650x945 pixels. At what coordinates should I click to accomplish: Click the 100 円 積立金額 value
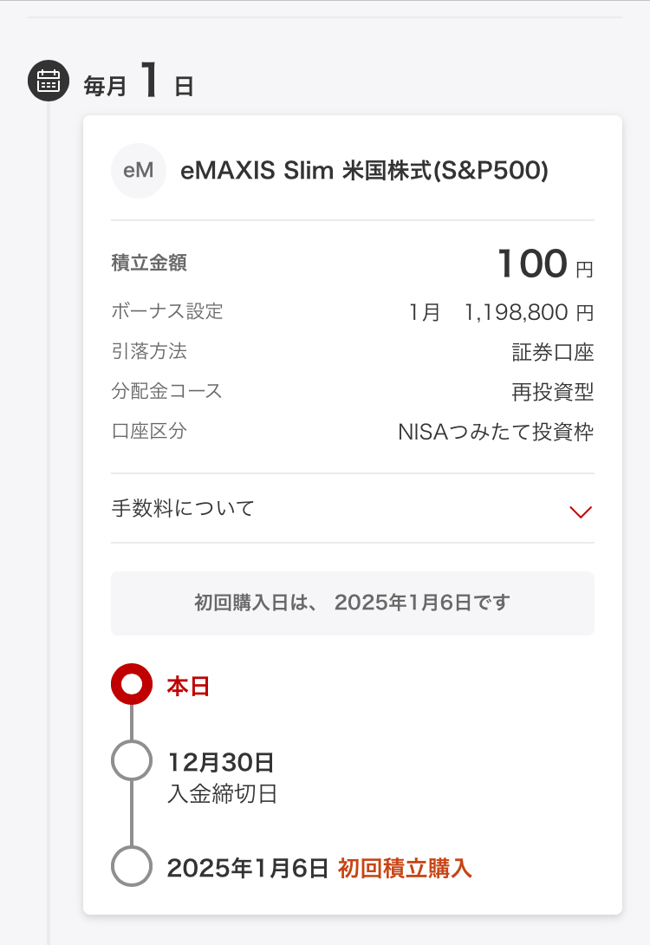click(545, 264)
